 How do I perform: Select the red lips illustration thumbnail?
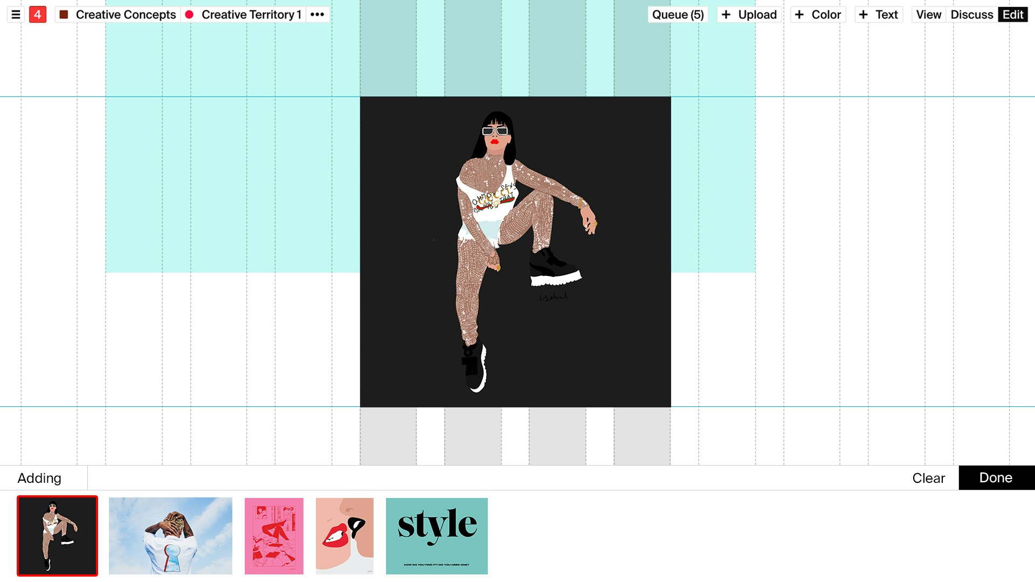tap(344, 536)
